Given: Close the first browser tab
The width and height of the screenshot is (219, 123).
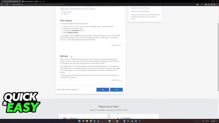Looking at the screenshot, I should 20,1.
